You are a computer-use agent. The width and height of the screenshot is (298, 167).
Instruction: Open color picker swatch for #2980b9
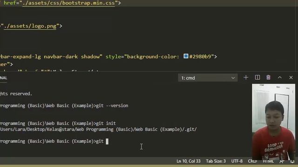(x=186, y=56)
